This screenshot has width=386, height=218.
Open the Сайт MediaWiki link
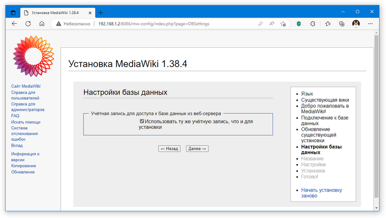tap(26, 86)
